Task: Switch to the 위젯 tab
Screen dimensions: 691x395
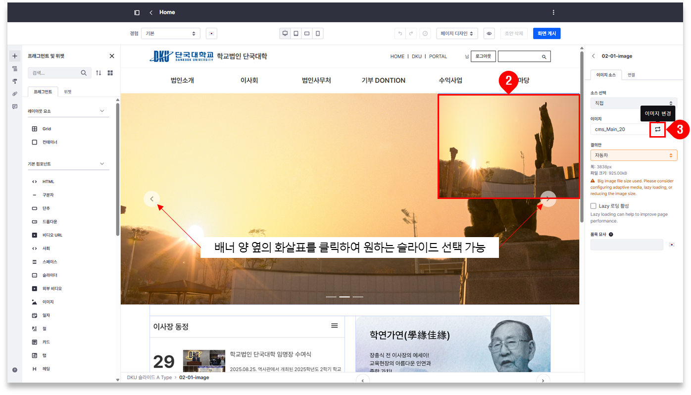Action: tap(68, 92)
